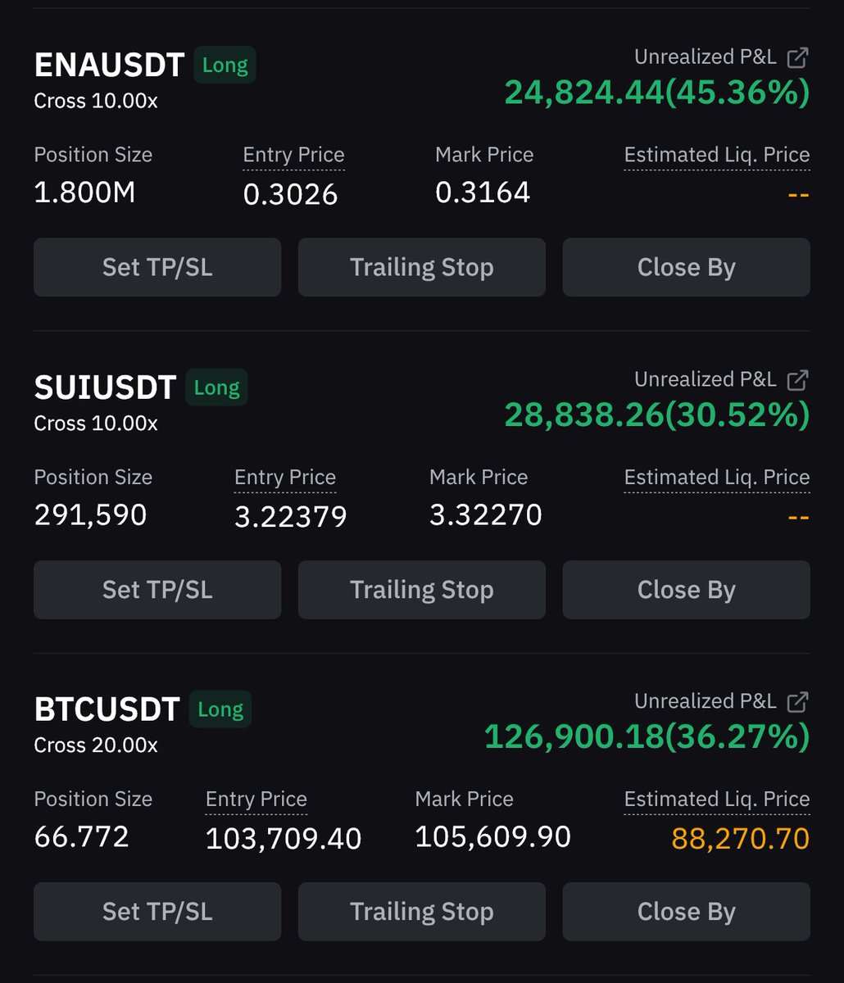The height and width of the screenshot is (983, 844).
Task: Open the ENAUSDT pair title
Action: pos(109,65)
